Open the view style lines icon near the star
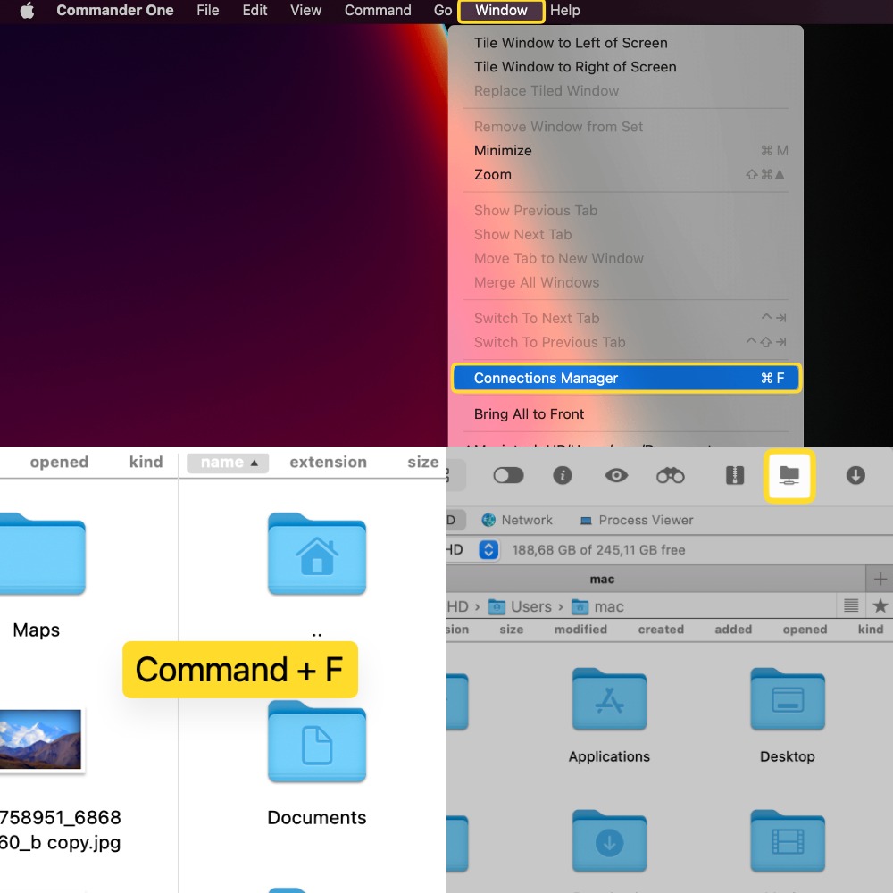Screen dimensions: 893x893 pos(851,605)
